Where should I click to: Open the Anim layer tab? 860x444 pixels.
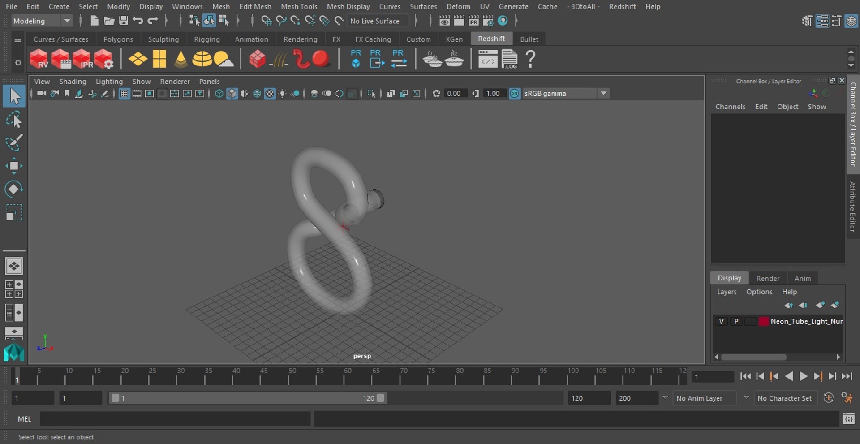[x=803, y=278]
